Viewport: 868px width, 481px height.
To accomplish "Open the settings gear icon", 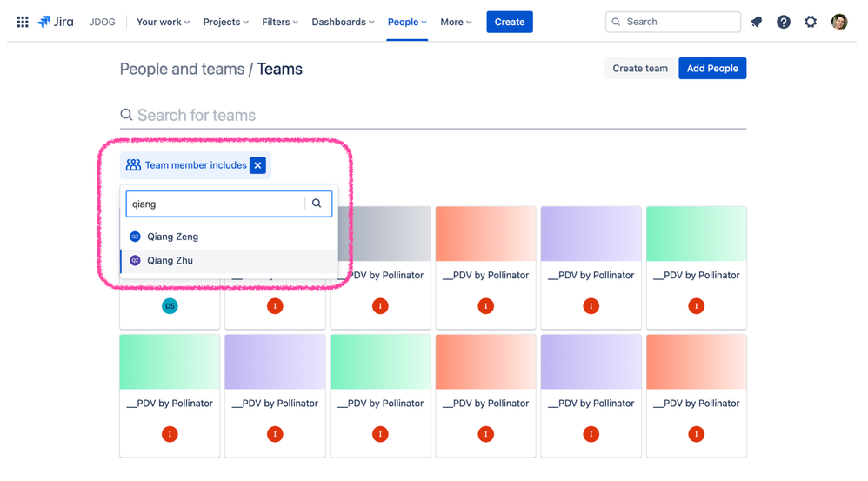I will (x=811, y=22).
